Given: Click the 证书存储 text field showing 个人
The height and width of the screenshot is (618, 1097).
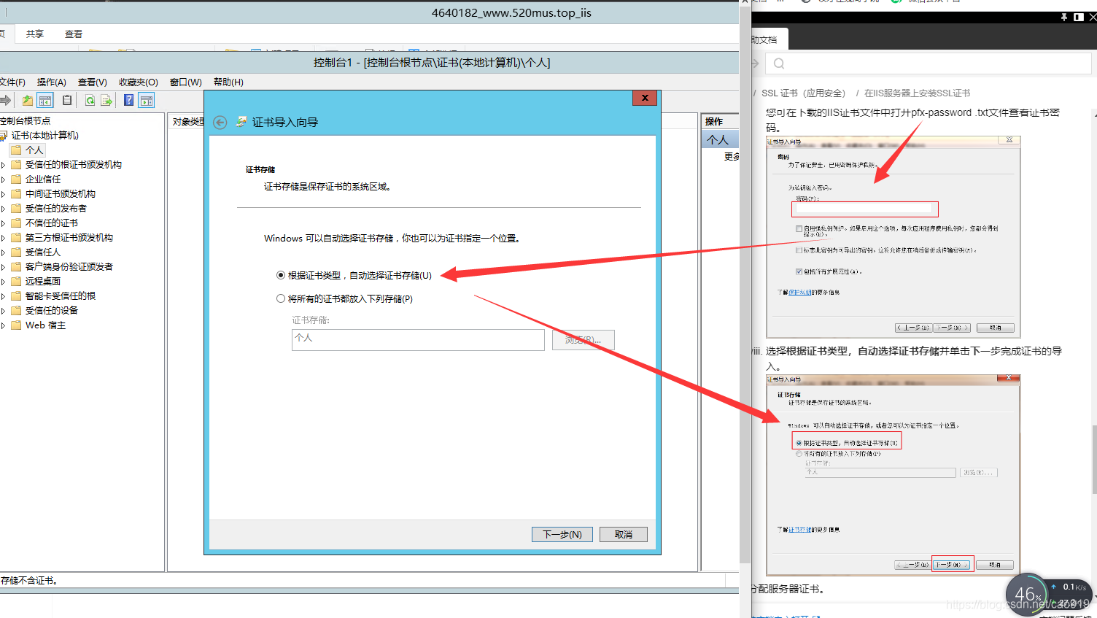Looking at the screenshot, I should click(x=418, y=340).
